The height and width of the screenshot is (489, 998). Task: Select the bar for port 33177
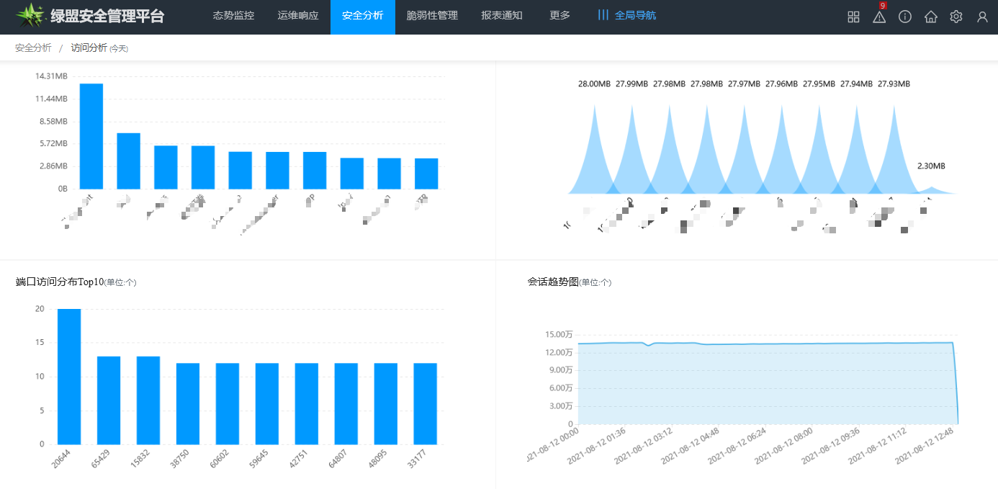(x=425, y=403)
